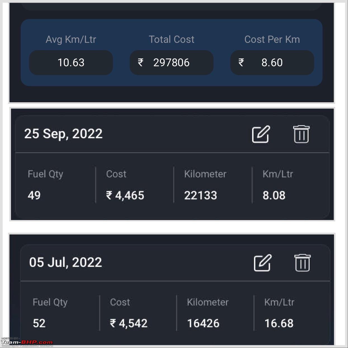Viewport: 348px width, 348px height.
Task: Delete the 25 Sep, 2022 fuel entry
Action: coord(301,134)
